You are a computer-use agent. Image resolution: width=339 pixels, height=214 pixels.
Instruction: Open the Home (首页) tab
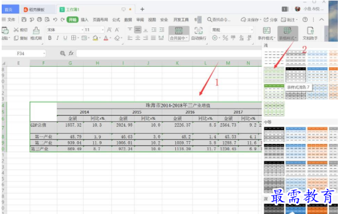[10, 10]
